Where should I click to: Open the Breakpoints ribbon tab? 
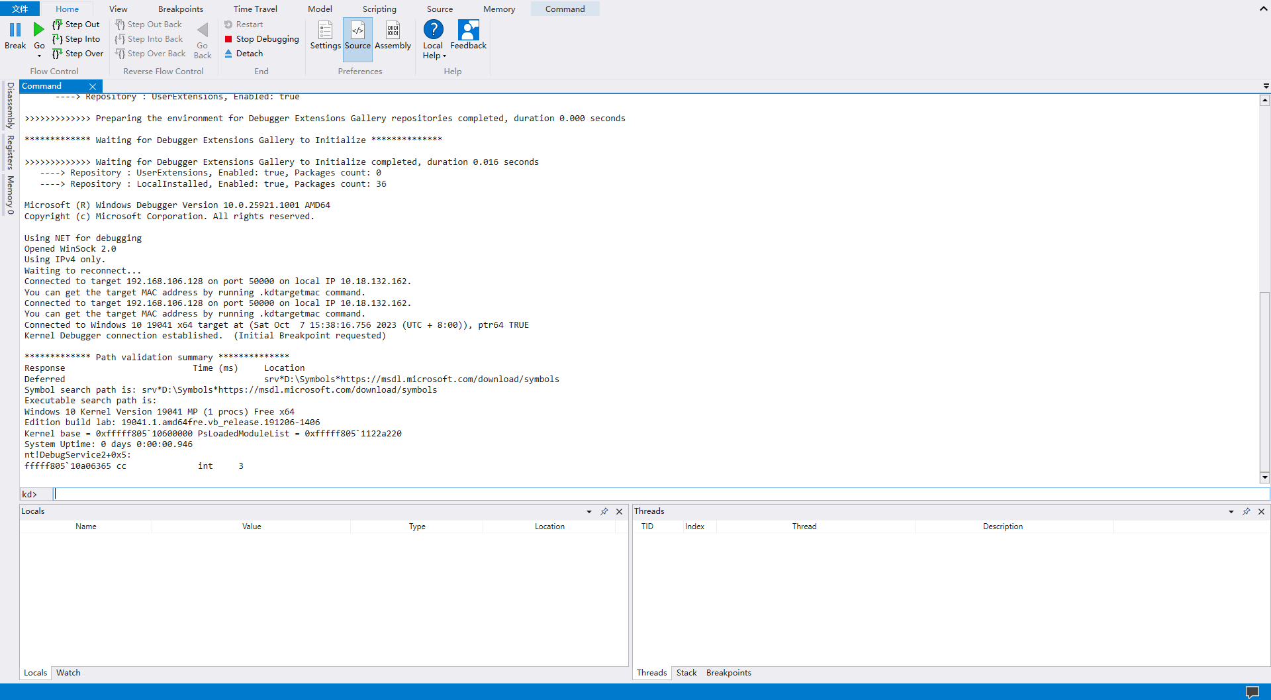tap(181, 9)
